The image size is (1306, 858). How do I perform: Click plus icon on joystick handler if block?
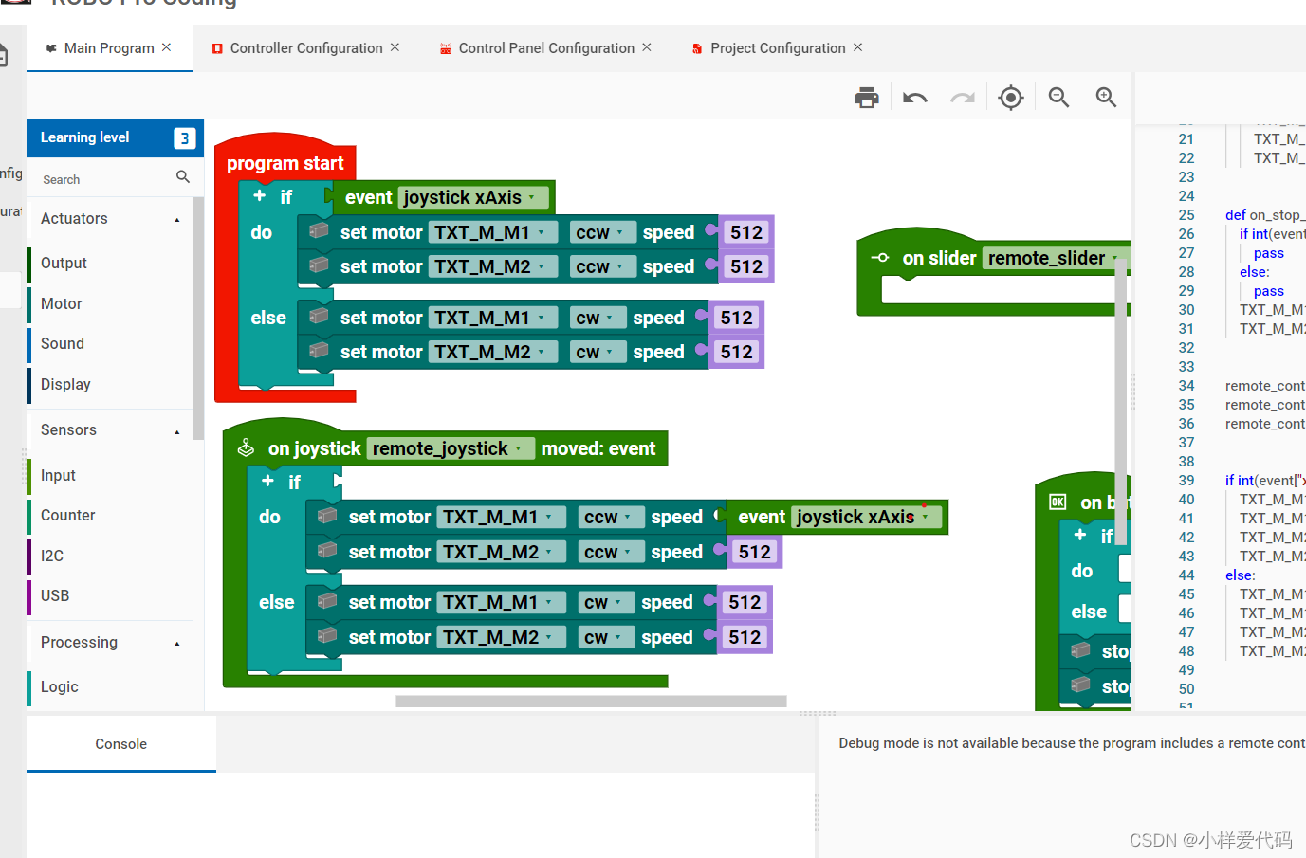coord(267,481)
